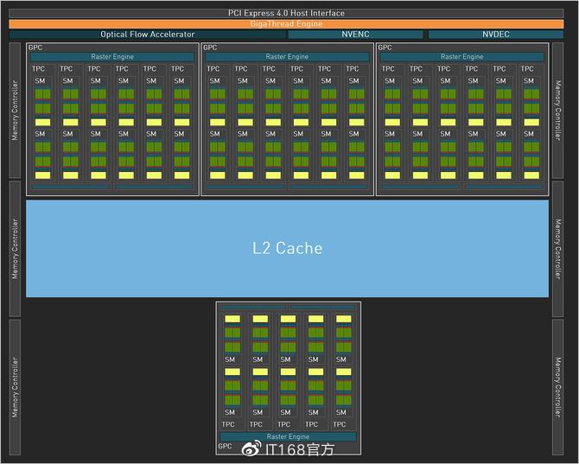Select the orange GigaThread Engine bar
Screen dimensions: 579x464
tap(286, 24)
